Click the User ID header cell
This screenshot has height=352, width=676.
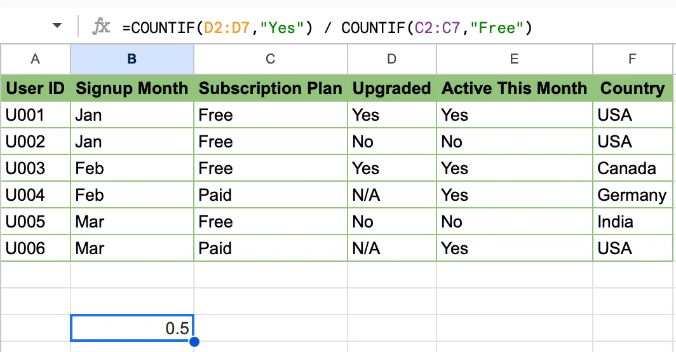(x=36, y=88)
